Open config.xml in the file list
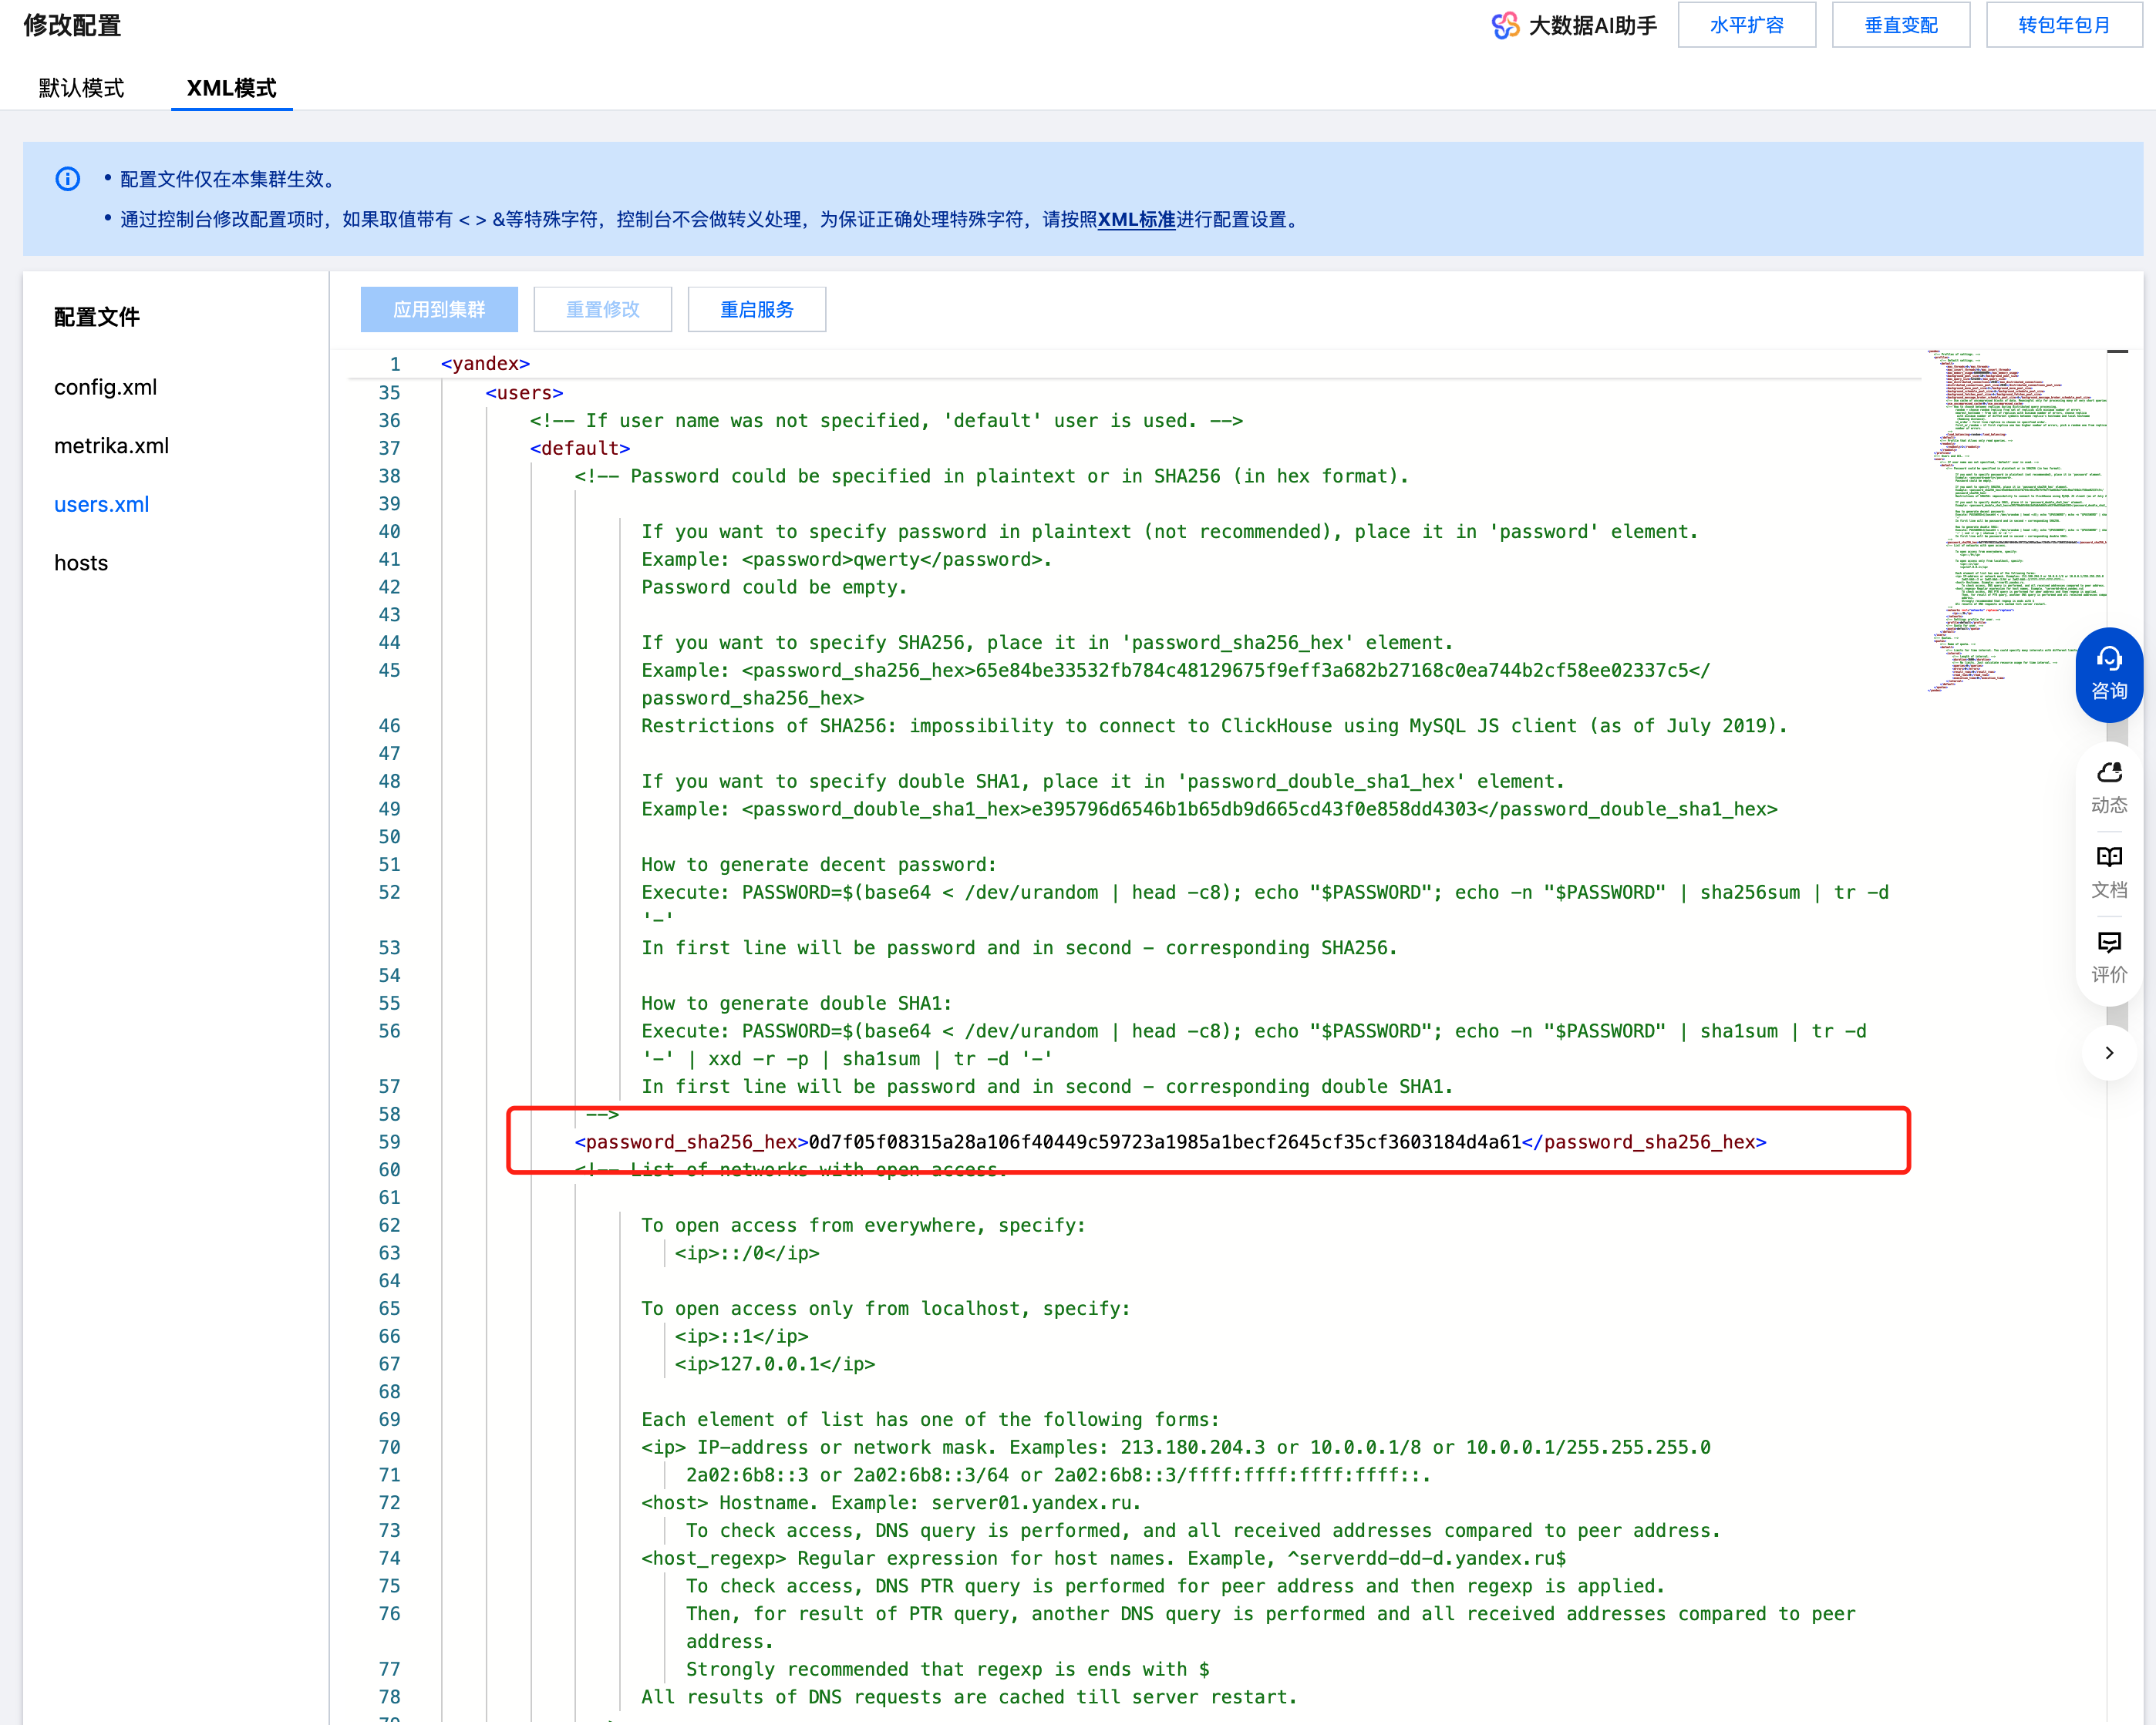The image size is (2156, 1725). click(x=105, y=387)
